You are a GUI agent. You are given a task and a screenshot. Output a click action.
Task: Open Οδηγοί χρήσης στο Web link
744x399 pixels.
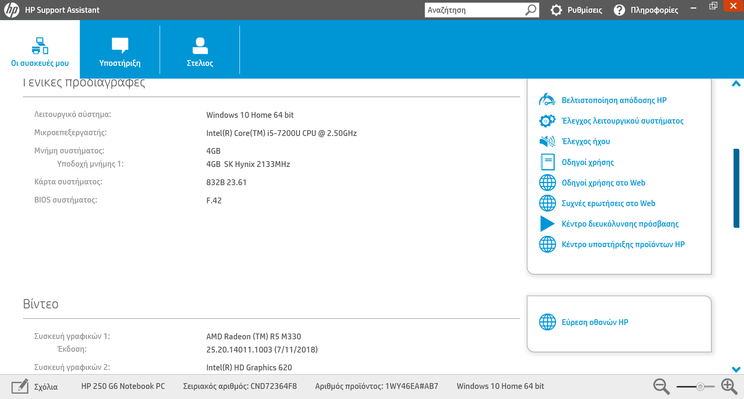coord(603,183)
